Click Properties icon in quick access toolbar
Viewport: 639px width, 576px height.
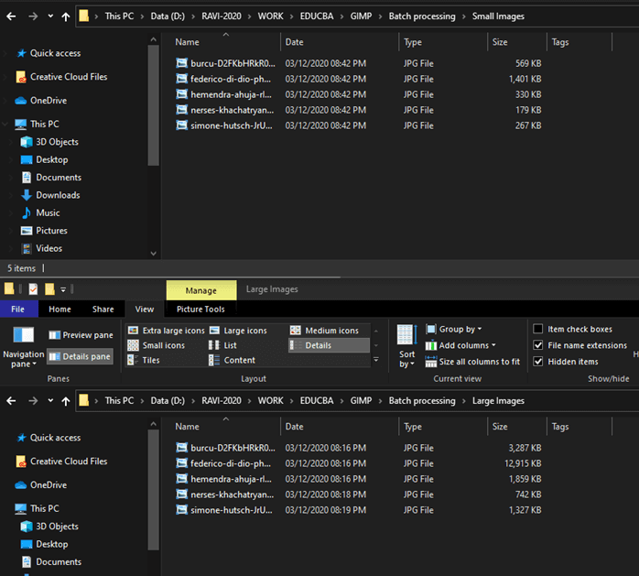coord(33,289)
